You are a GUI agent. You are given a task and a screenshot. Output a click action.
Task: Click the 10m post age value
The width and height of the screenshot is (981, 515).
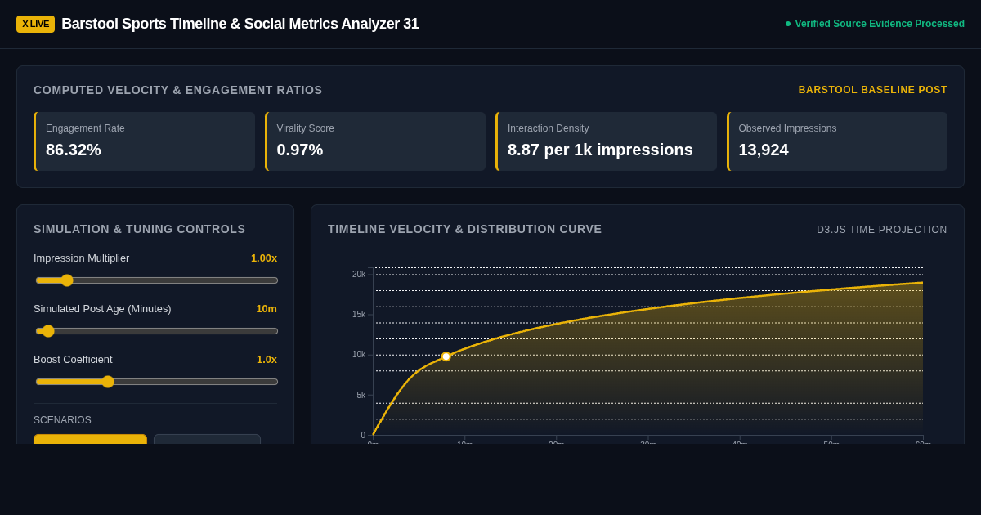pyautogui.click(x=267, y=308)
